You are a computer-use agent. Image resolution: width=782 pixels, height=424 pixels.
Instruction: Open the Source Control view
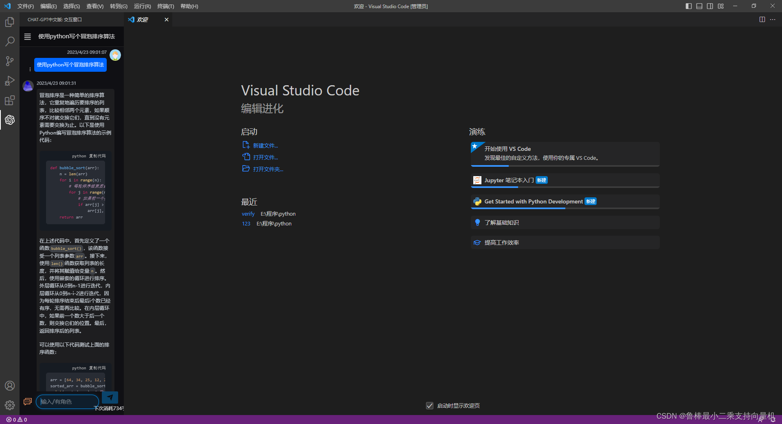click(10, 61)
